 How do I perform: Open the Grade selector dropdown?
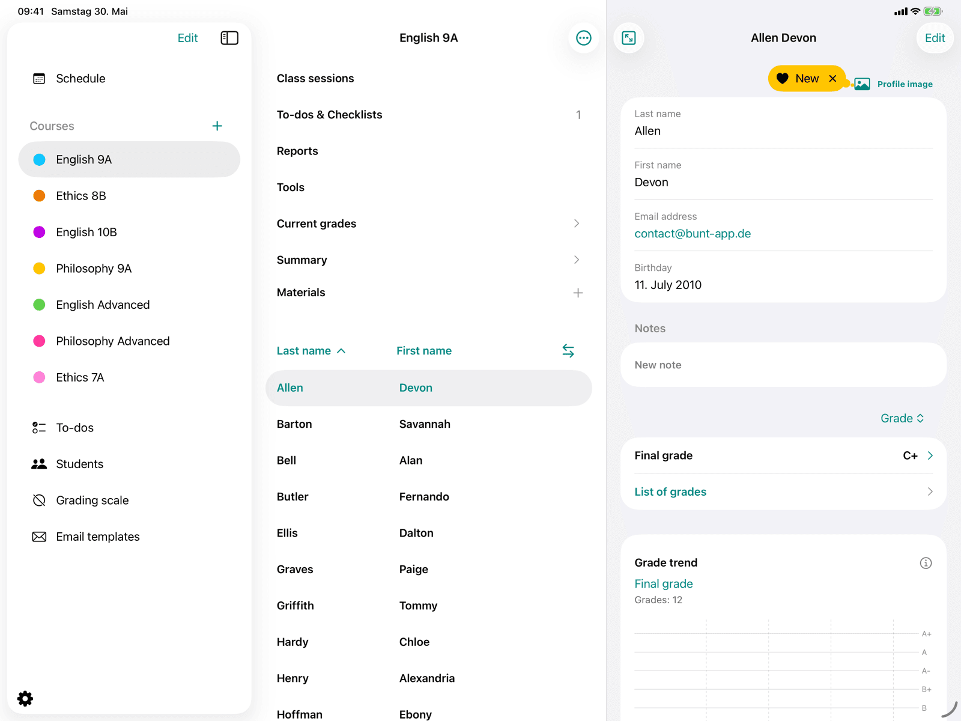tap(902, 418)
